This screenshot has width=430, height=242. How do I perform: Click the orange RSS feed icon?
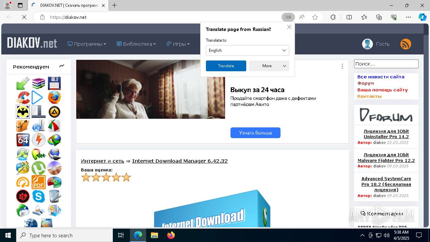coord(406,44)
